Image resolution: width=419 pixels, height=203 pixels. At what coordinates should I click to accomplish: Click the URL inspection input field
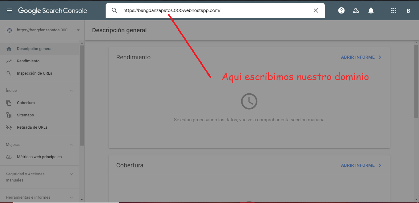point(216,10)
